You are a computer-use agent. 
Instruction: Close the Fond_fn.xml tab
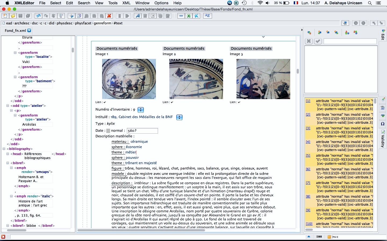29,31
